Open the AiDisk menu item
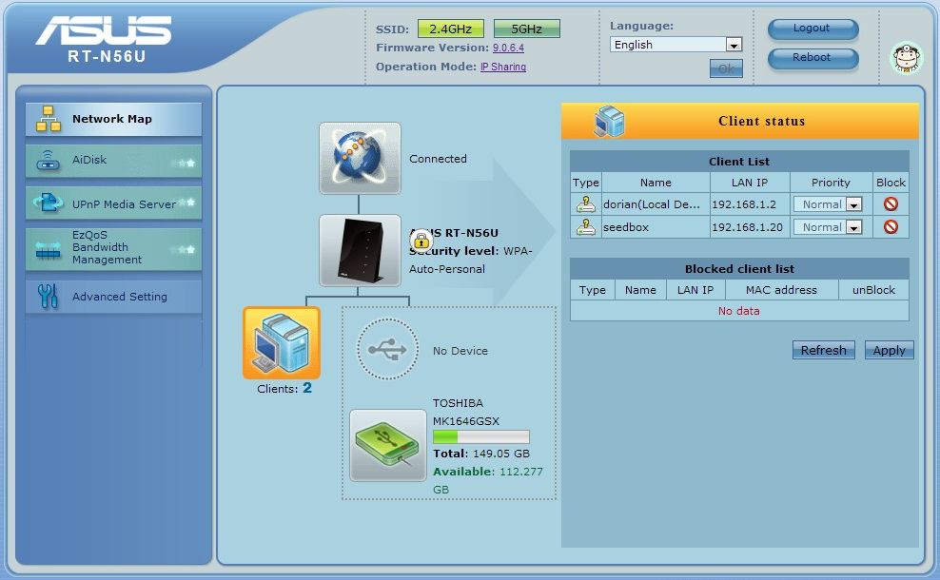The width and height of the screenshot is (940, 580). (x=113, y=161)
